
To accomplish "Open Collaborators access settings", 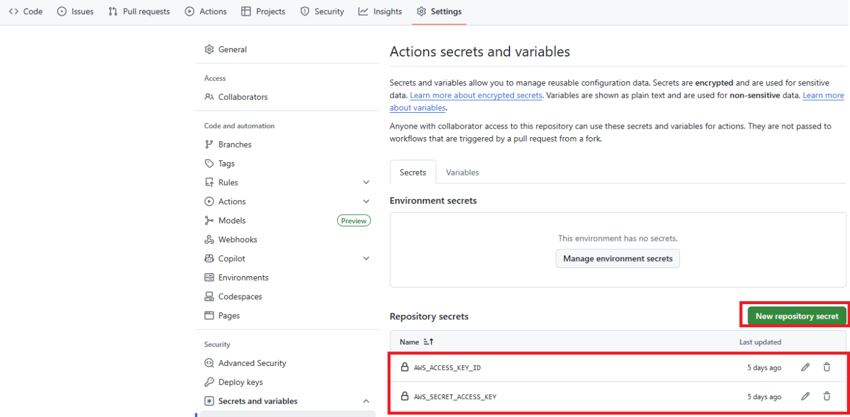I will 242,97.
